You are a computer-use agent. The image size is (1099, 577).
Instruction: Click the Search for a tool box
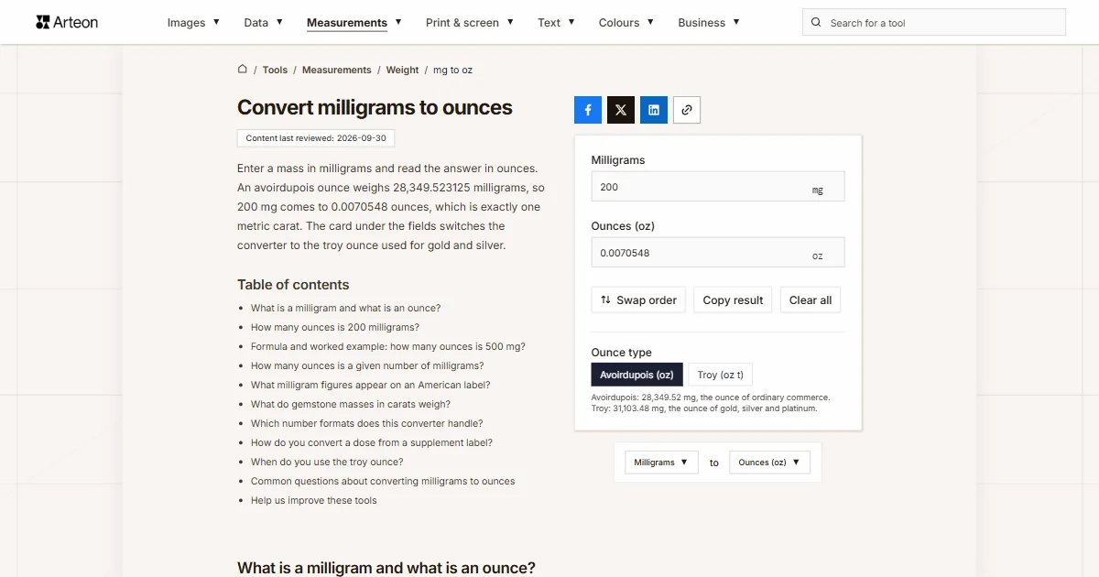[934, 23]
